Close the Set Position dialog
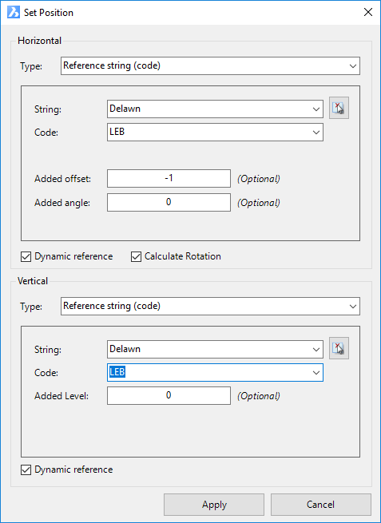This screenshot has width=381, height=523. 368,12
